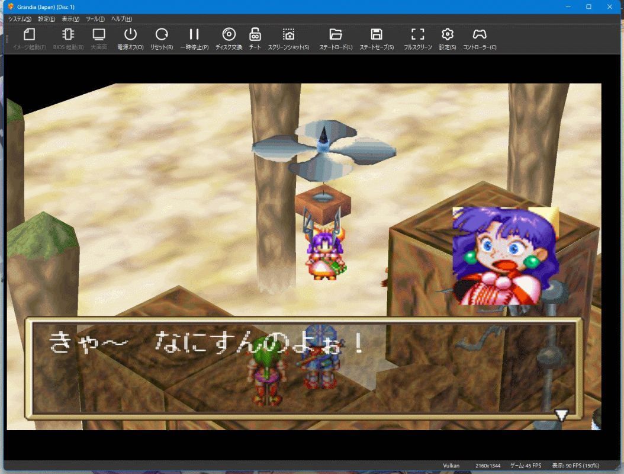
Task: Click the 大画面 big picture icon
Action: point(99,39)
